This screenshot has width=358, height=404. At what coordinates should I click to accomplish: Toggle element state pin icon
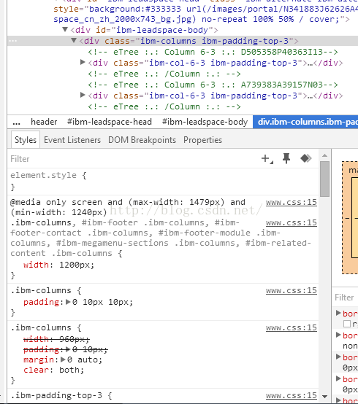pyautogui.click(x=286, y=158)
